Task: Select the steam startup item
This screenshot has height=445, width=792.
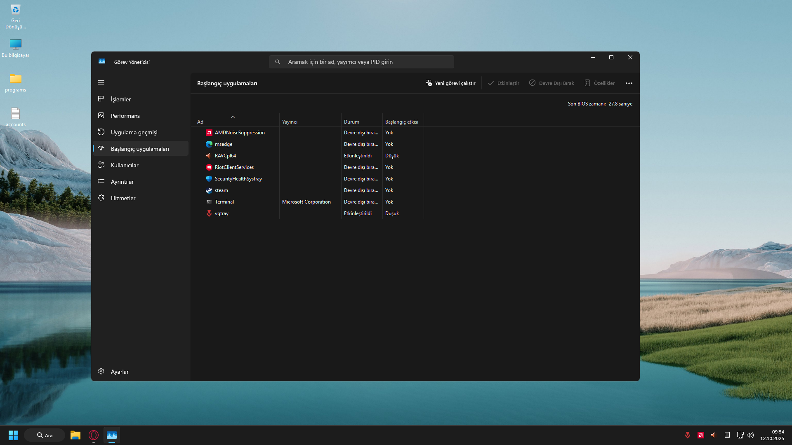Action: [221, 190]
